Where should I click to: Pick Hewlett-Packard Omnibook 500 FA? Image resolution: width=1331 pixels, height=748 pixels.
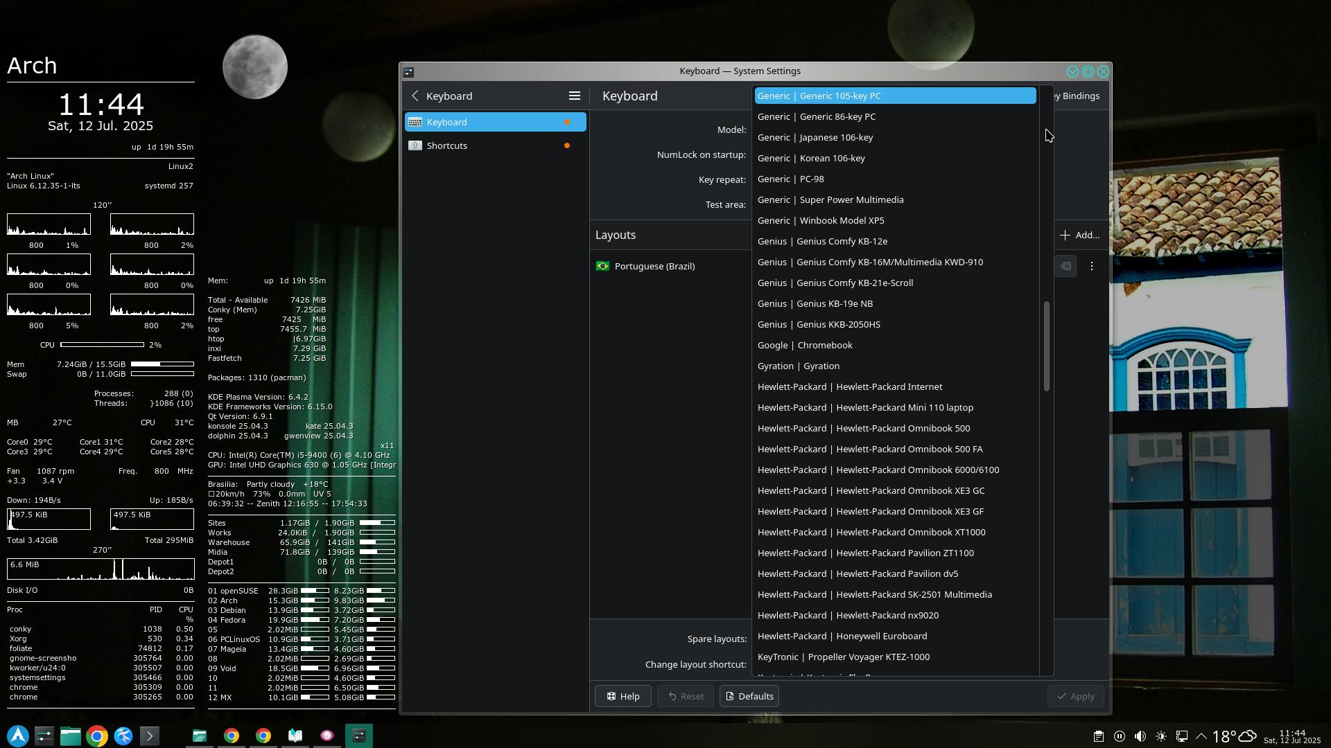click(x=895, y=449)
